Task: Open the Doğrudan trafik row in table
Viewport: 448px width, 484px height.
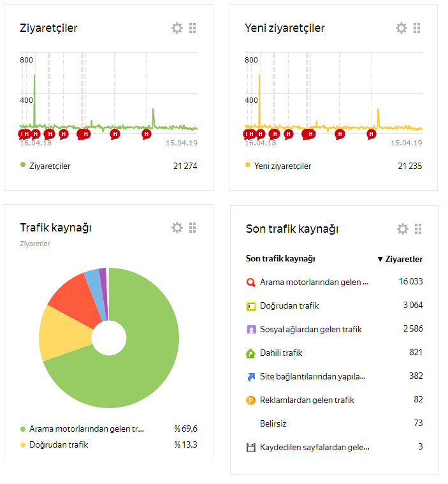Action: pos(334,306)
